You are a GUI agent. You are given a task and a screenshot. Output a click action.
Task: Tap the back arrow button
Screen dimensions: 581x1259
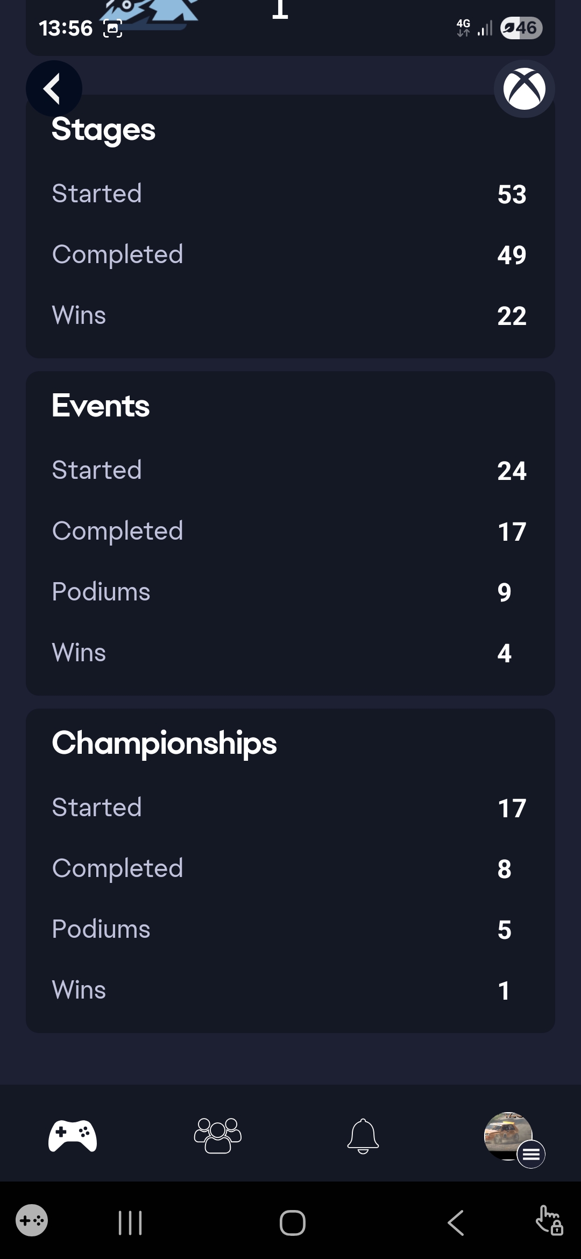tap(54, 89)
